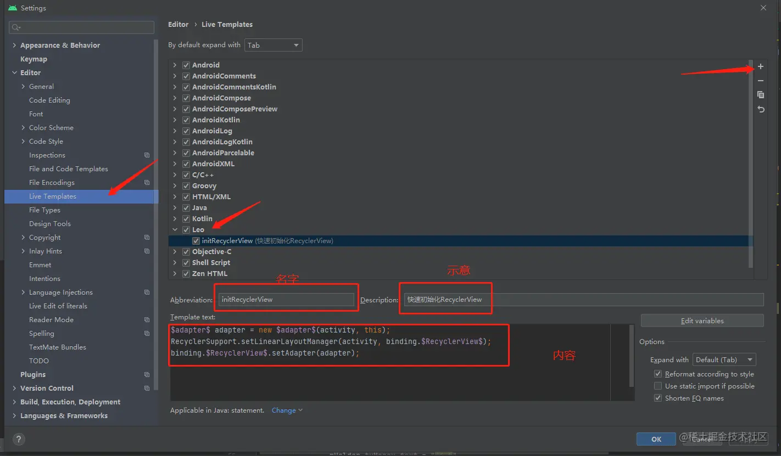The image size is (781, 456).
Task: Click the project-scope icon beside Inlay Hints
Action: [147, 251]
